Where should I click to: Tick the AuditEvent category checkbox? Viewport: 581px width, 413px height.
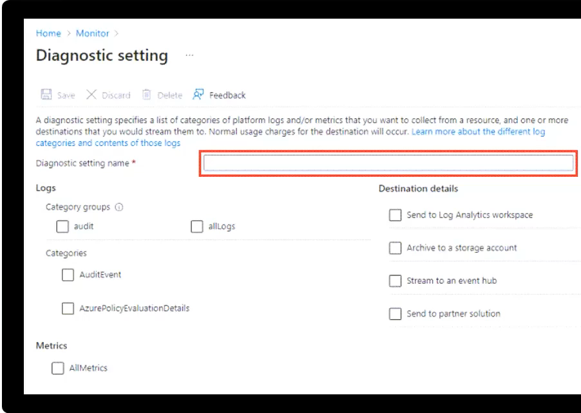68,275
